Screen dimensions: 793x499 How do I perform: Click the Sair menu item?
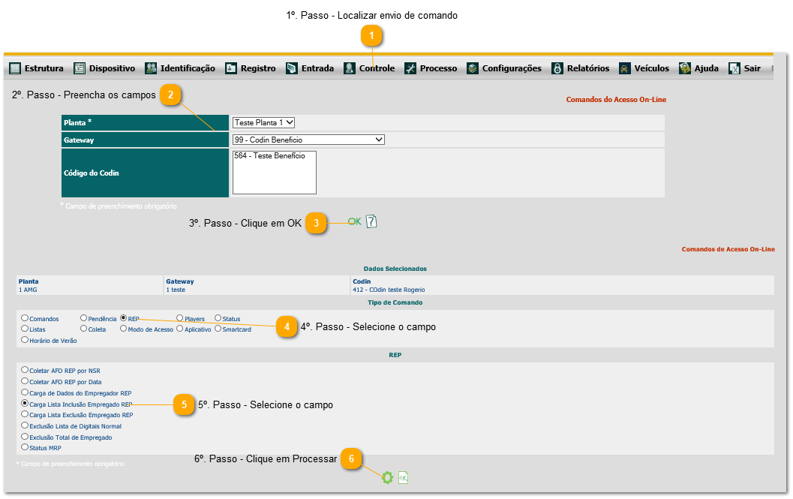752,68
